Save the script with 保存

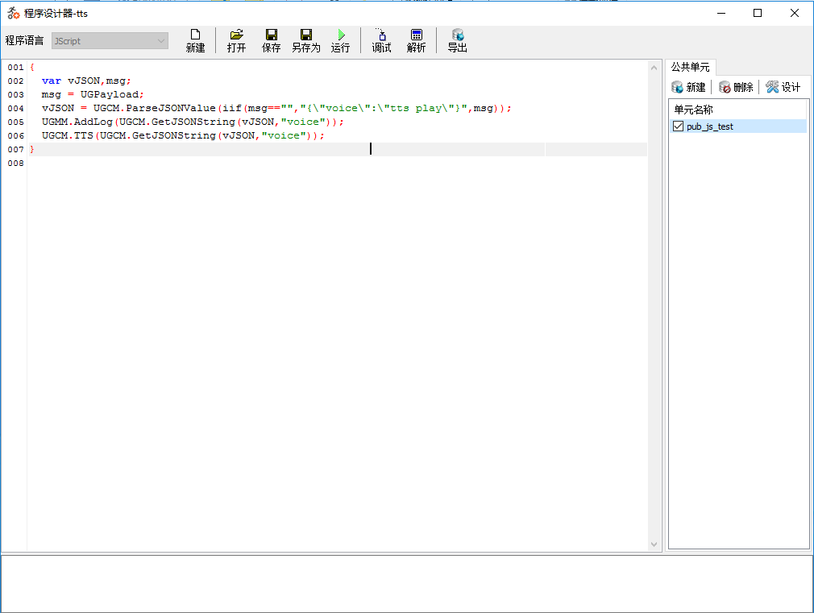point(271,40)
